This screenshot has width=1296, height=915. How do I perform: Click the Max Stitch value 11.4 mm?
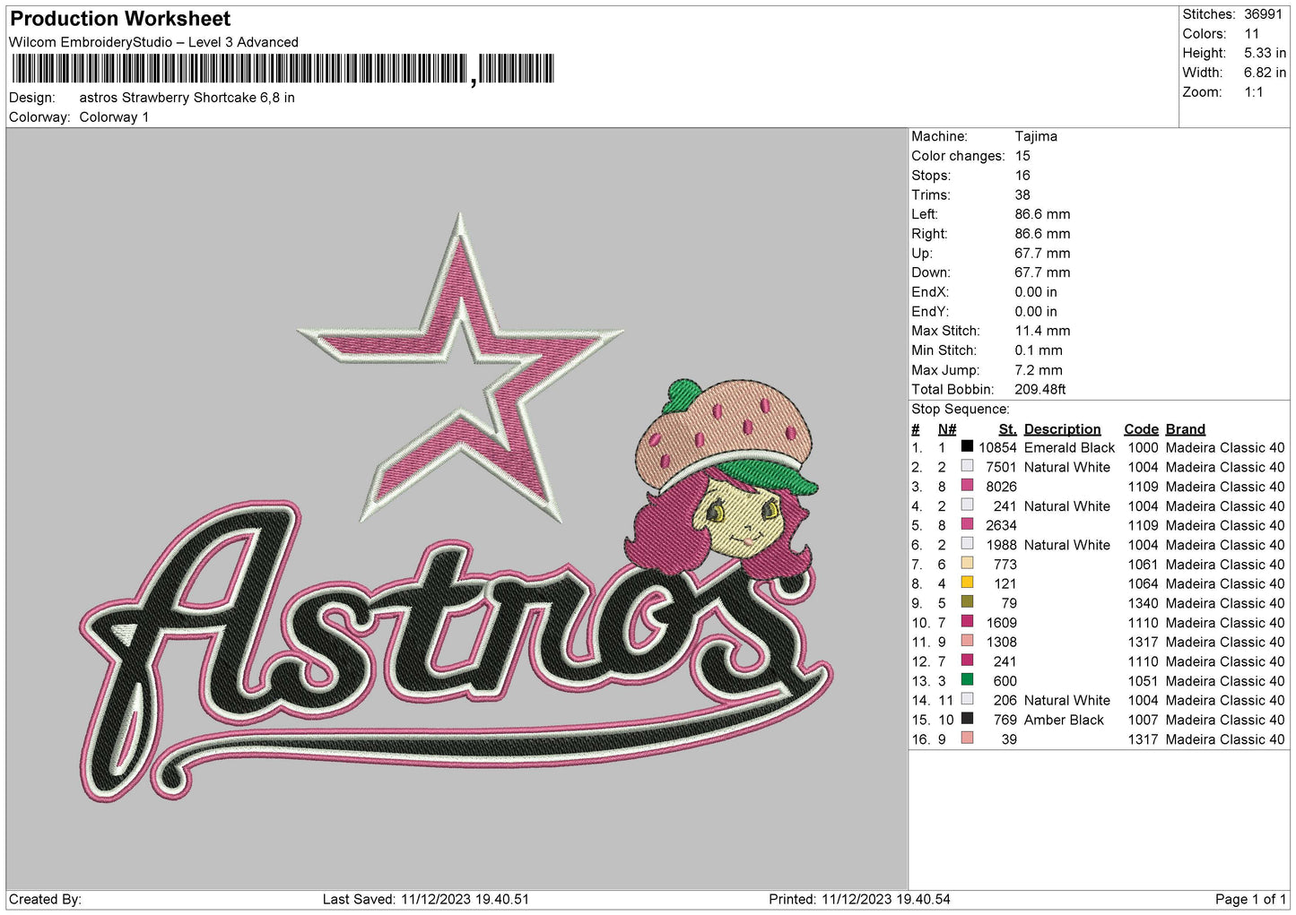pos(1042,331)
